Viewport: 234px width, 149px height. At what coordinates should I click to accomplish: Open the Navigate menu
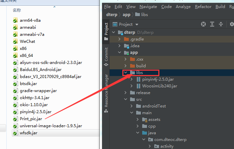click(x=148, y=6)
